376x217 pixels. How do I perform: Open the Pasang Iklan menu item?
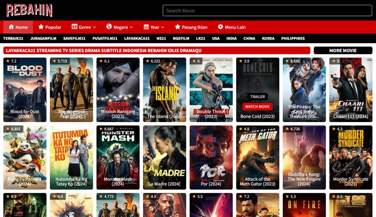191,27
